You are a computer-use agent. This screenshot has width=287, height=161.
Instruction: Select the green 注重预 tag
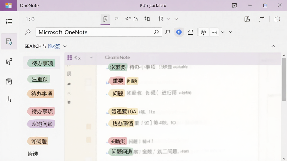coord(39,79)
